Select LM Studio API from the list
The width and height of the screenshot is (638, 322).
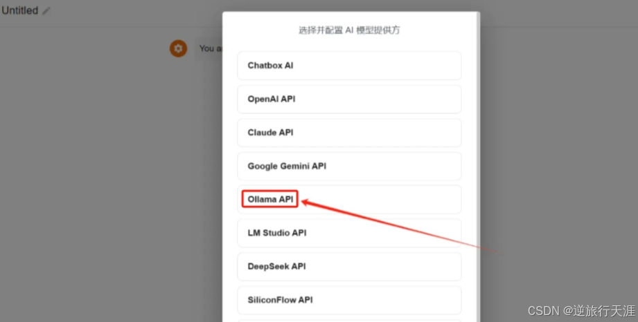pos(349,233)
